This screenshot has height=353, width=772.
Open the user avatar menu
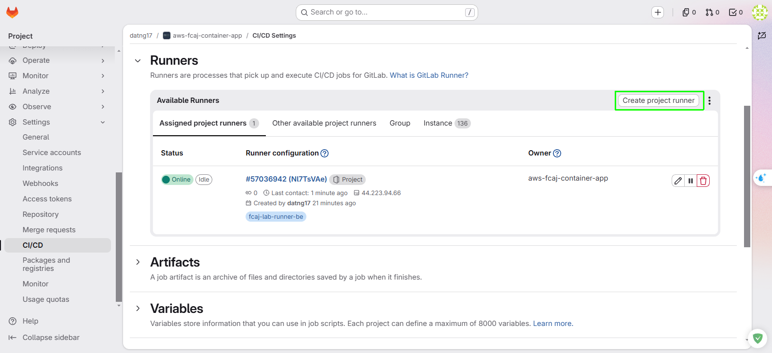pyautogui.click(x=760, y=13)
